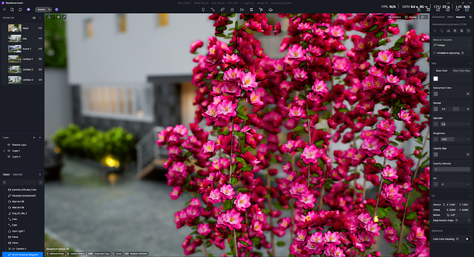Click the reset material icon in Inspector toolbar
The height and width of the screenshot is (257, 474).
click(469, 31)
